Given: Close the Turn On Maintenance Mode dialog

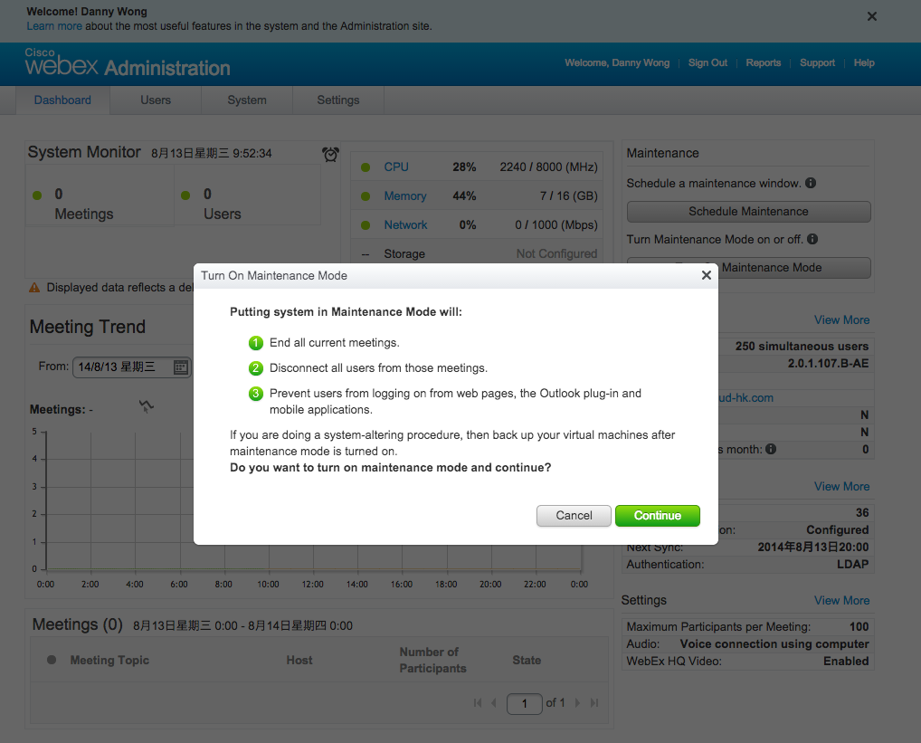Looking at the screenshot, I should click(x=706, y=276).
